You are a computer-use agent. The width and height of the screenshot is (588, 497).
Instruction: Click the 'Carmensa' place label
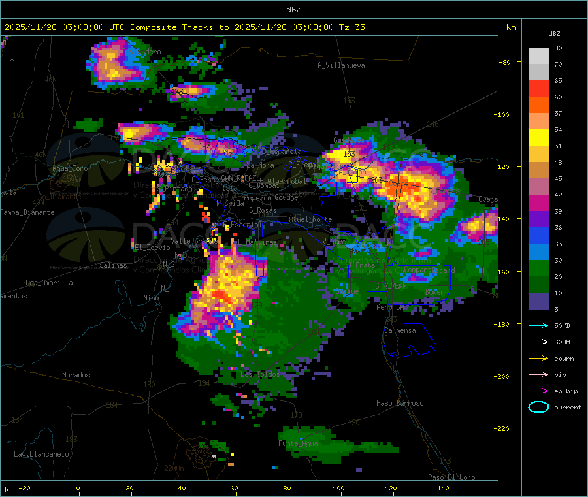pyautogui.click(x=400, y=330)
